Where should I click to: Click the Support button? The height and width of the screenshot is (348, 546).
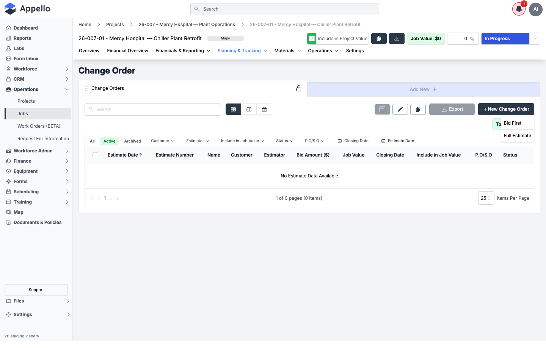click(x=36, y=290)
